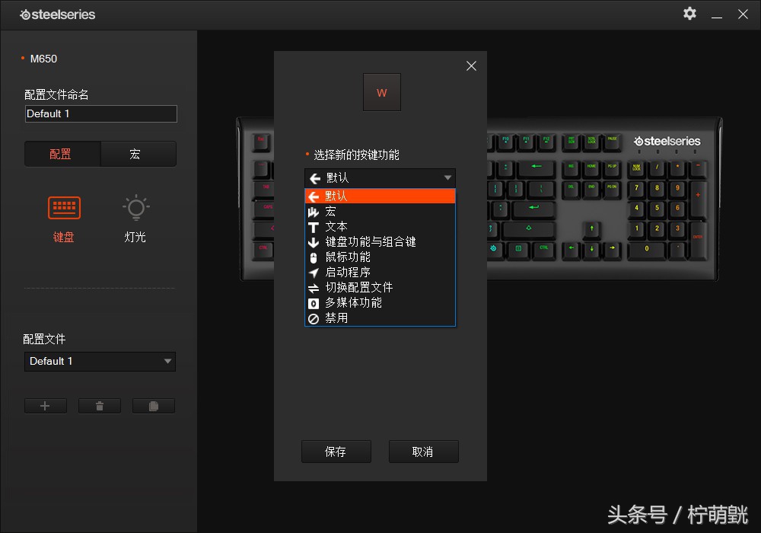Choose 宏 macro option in list

(380, 212)
